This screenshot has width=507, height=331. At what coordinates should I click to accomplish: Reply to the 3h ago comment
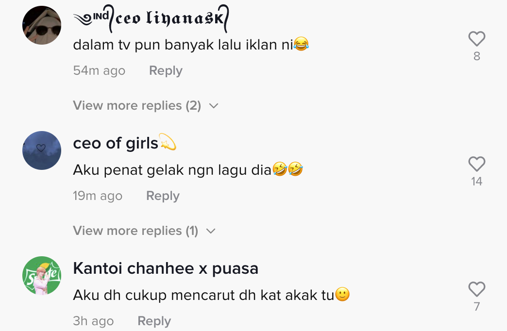(154, 321)
